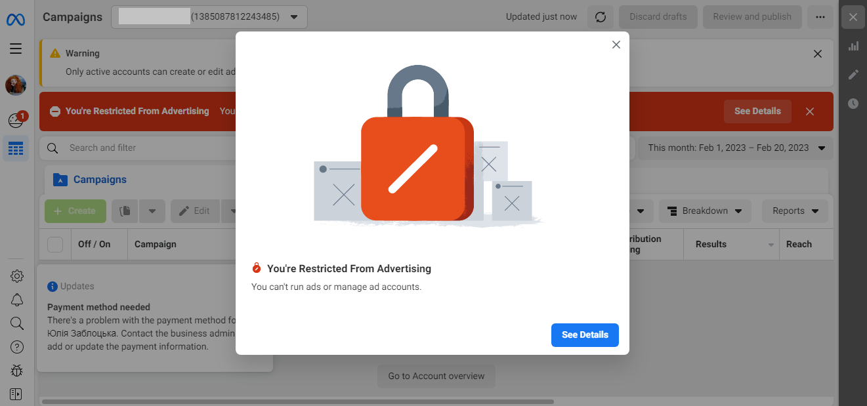The image size is (867, 406).
Task: Click the Meta logo icon
Action: pyautogui.click(x=16, y=18)
